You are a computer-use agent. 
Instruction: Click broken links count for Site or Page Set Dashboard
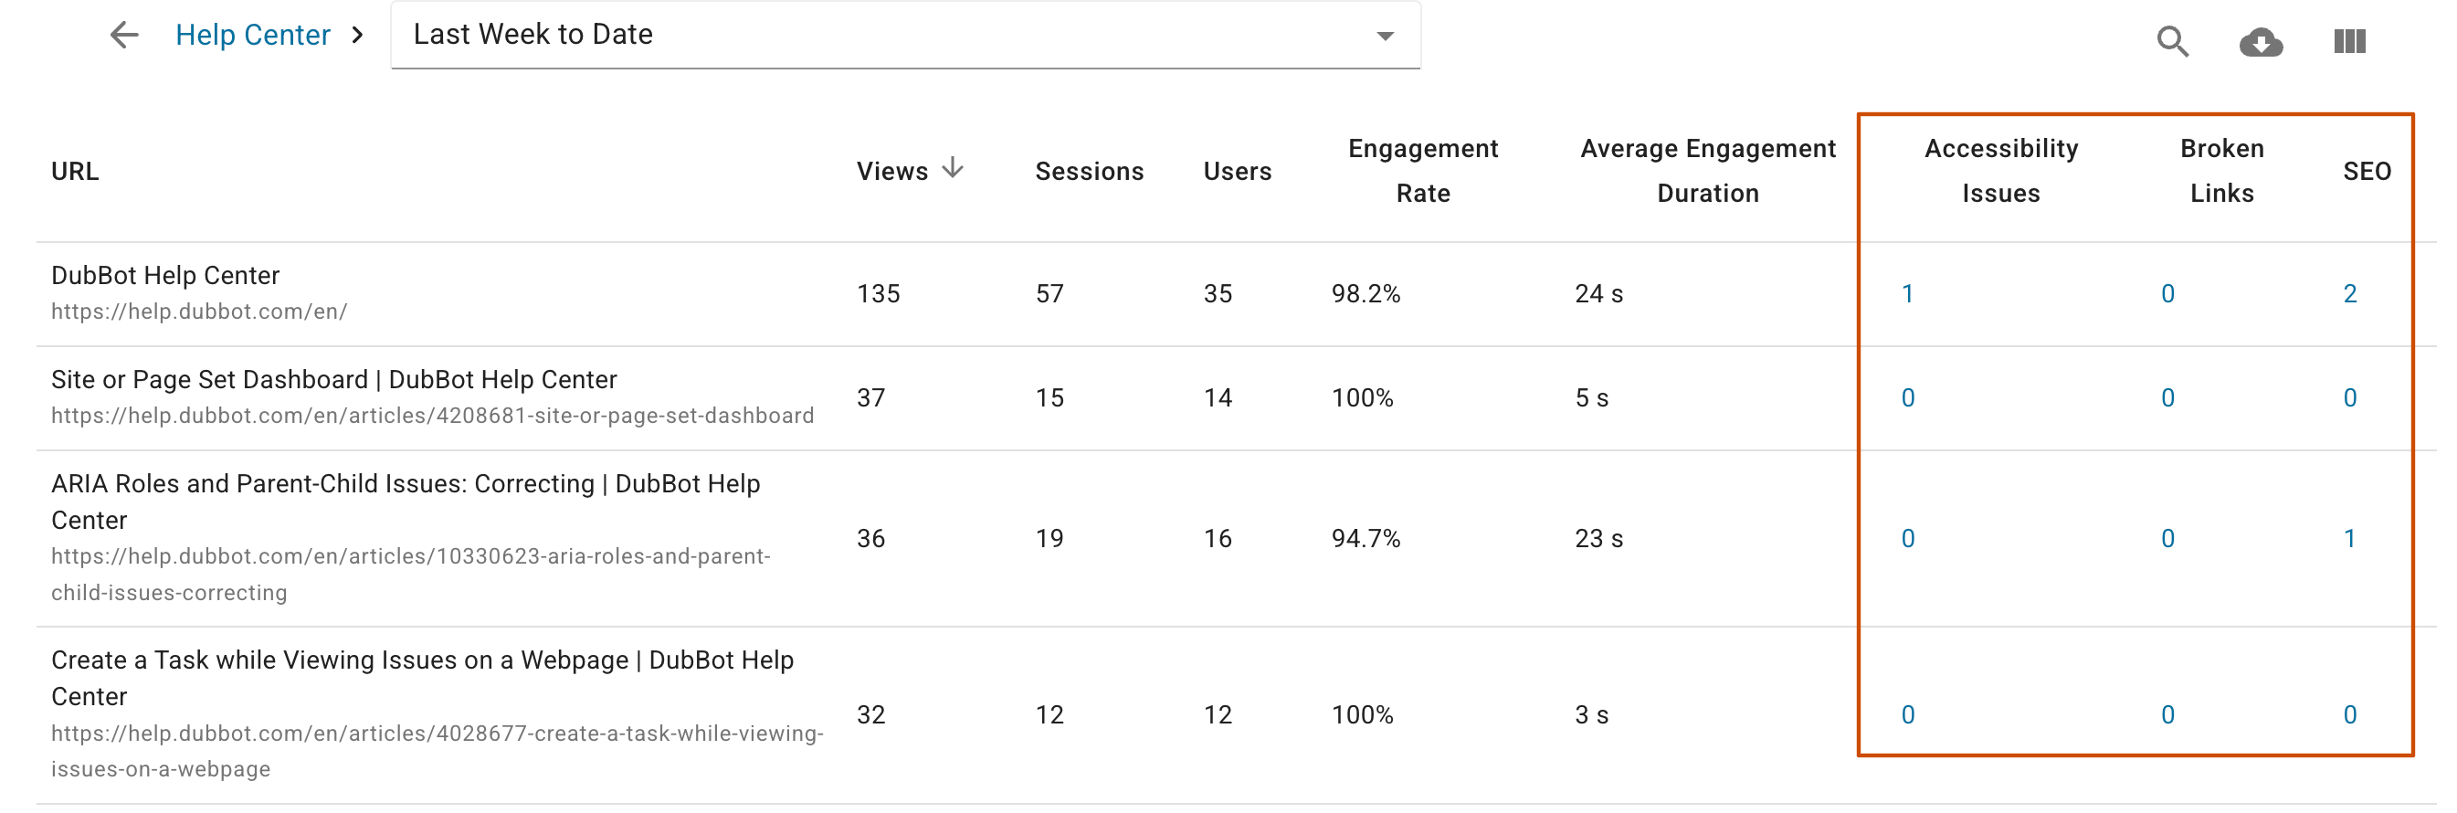2167,398
